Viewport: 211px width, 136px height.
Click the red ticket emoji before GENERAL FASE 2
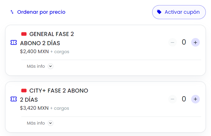coord(24,34)
